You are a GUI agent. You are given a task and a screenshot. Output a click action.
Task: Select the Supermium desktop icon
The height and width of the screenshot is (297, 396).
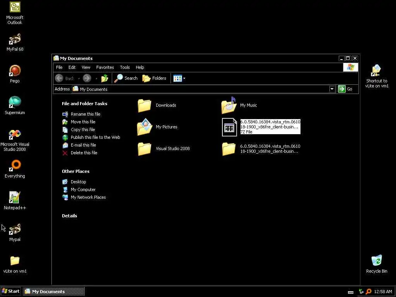15,106
